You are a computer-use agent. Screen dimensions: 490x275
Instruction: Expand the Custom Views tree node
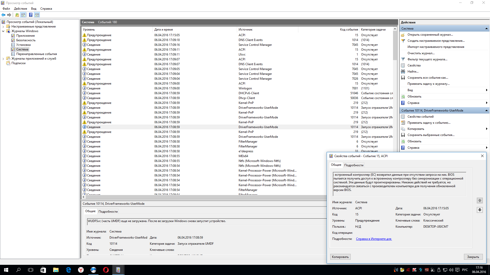coord(3,26)
